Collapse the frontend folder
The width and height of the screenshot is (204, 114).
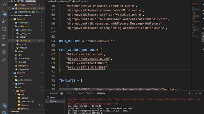coord(12,73)
